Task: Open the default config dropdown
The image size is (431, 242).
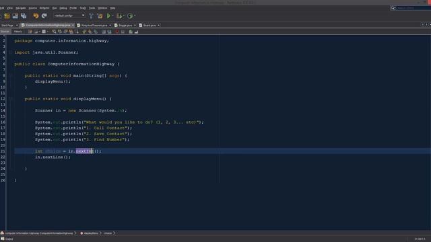Action: pos(69,15)
